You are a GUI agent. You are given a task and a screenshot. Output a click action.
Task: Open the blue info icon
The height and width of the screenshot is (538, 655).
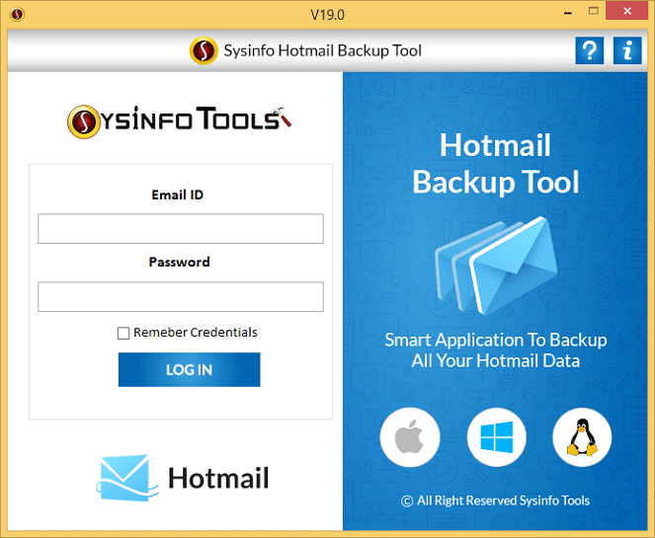tap(627, 50)
